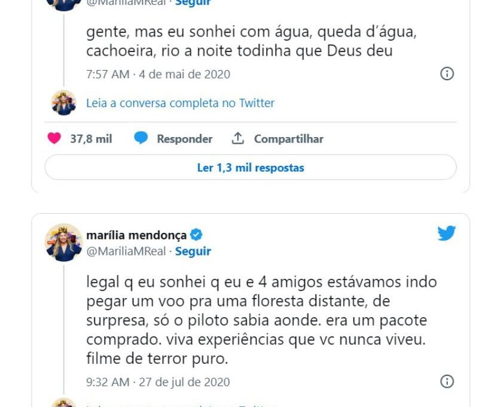Click the share upload arrow icon
495x407 pixels.
[238, 138]
